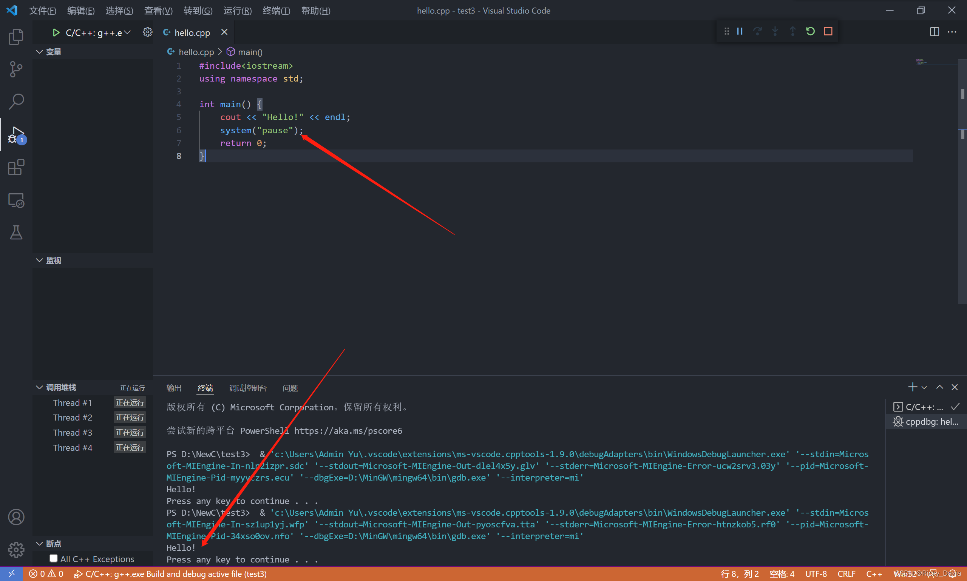Viewport: 967px width, 581px height.
Task: Collapse the 监视 watch section
Action: pos(40,260)
